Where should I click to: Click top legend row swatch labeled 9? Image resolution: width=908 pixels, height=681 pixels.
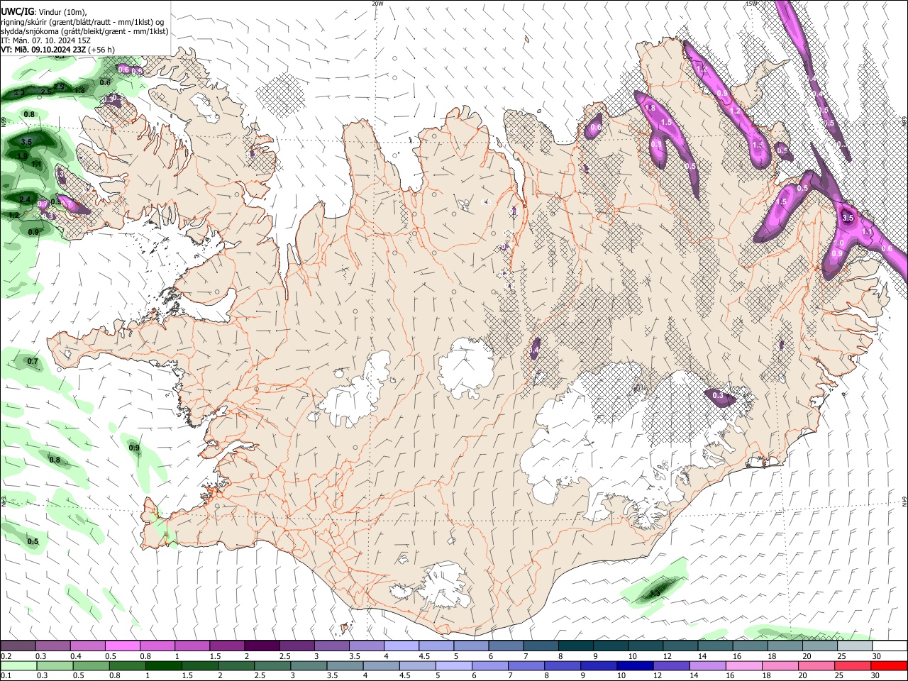[x=611, y=646]
